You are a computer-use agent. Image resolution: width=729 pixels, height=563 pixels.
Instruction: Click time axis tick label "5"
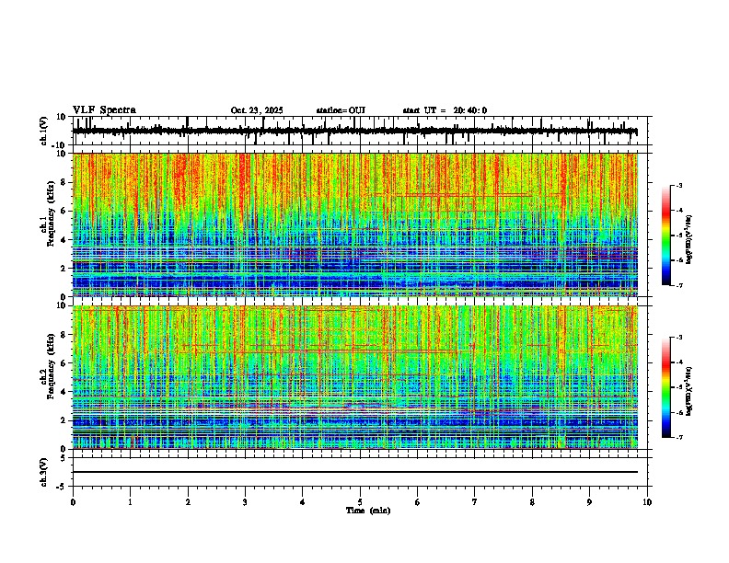[360, 502]
